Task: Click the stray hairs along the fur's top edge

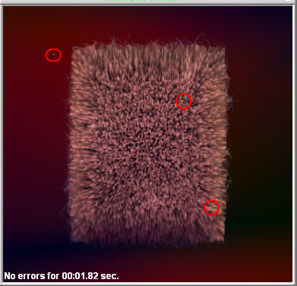Action: pyautogui.click(x=152, y=40)
